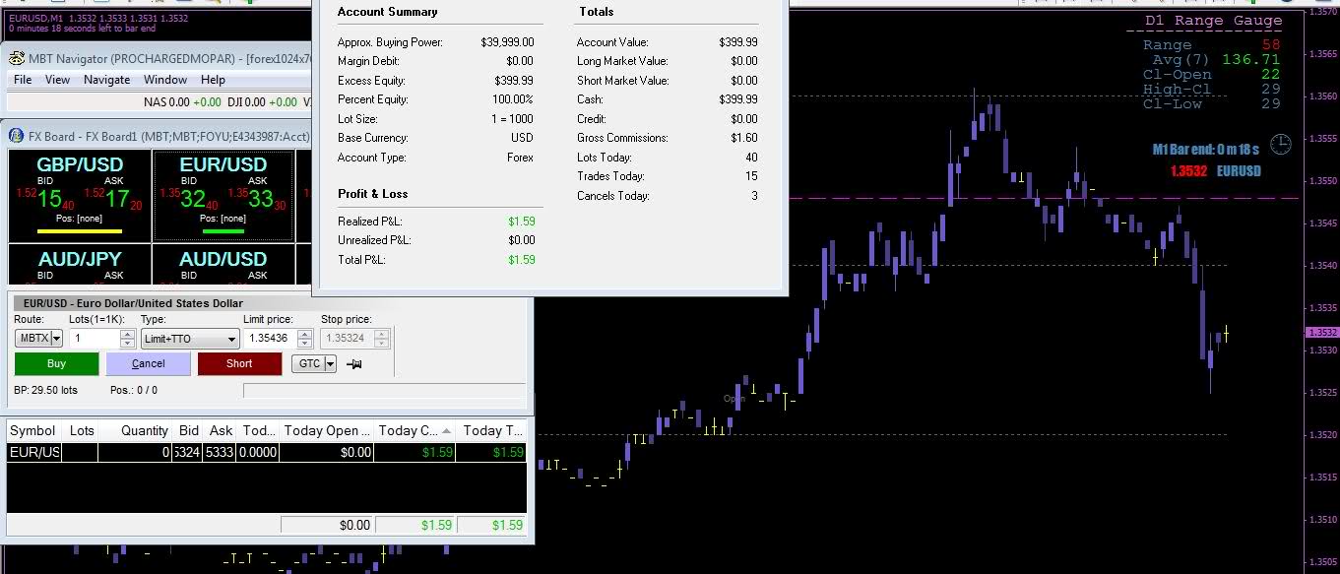This screenshot has width=1340, height=574.
Task: Decrease the Lots value with down arrow
Action: (x=128, y=343)
